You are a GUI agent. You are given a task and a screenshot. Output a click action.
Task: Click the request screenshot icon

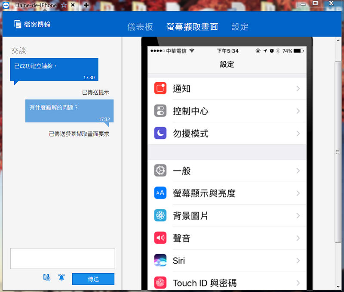tap(47, 277)
